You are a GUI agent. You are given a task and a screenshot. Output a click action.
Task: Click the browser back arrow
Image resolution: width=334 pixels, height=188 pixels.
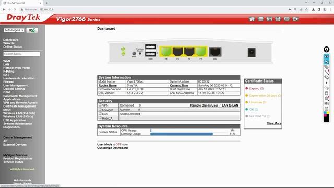[4, 9]
